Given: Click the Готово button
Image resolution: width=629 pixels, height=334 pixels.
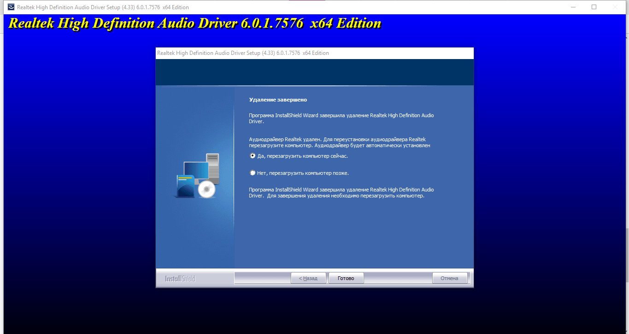Looking at the screenshot, I should tap(346, 278).
